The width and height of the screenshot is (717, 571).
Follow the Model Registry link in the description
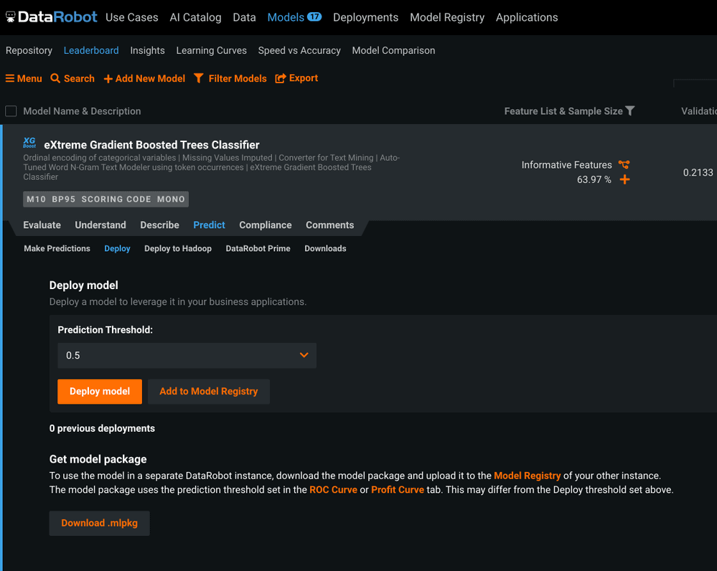tap(528, 476)
